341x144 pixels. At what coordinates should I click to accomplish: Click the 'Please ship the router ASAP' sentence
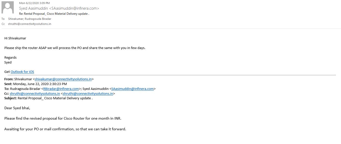pyautogui.click(x=75, y=48)
